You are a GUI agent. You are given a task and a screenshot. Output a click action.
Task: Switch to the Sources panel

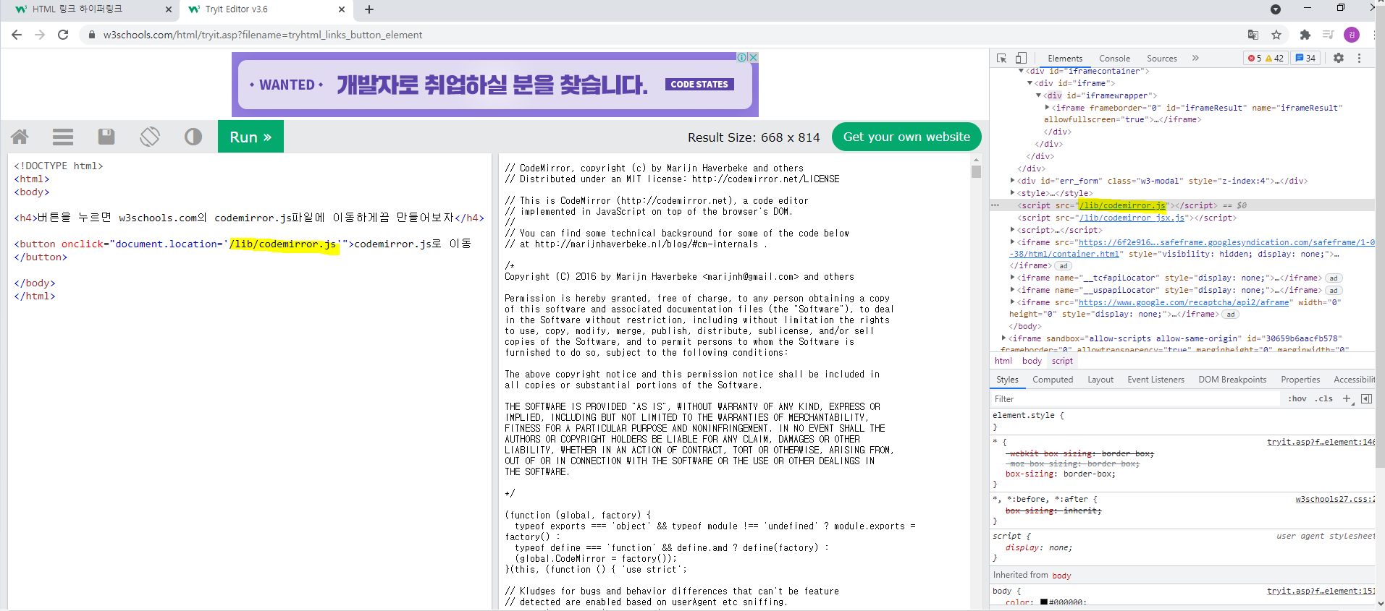point(1161,59)
